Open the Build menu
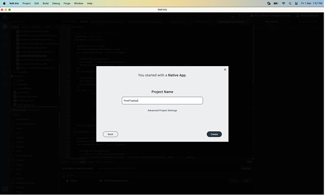Image resolution: width=325 pixels, height=195 pixels. 46,3
